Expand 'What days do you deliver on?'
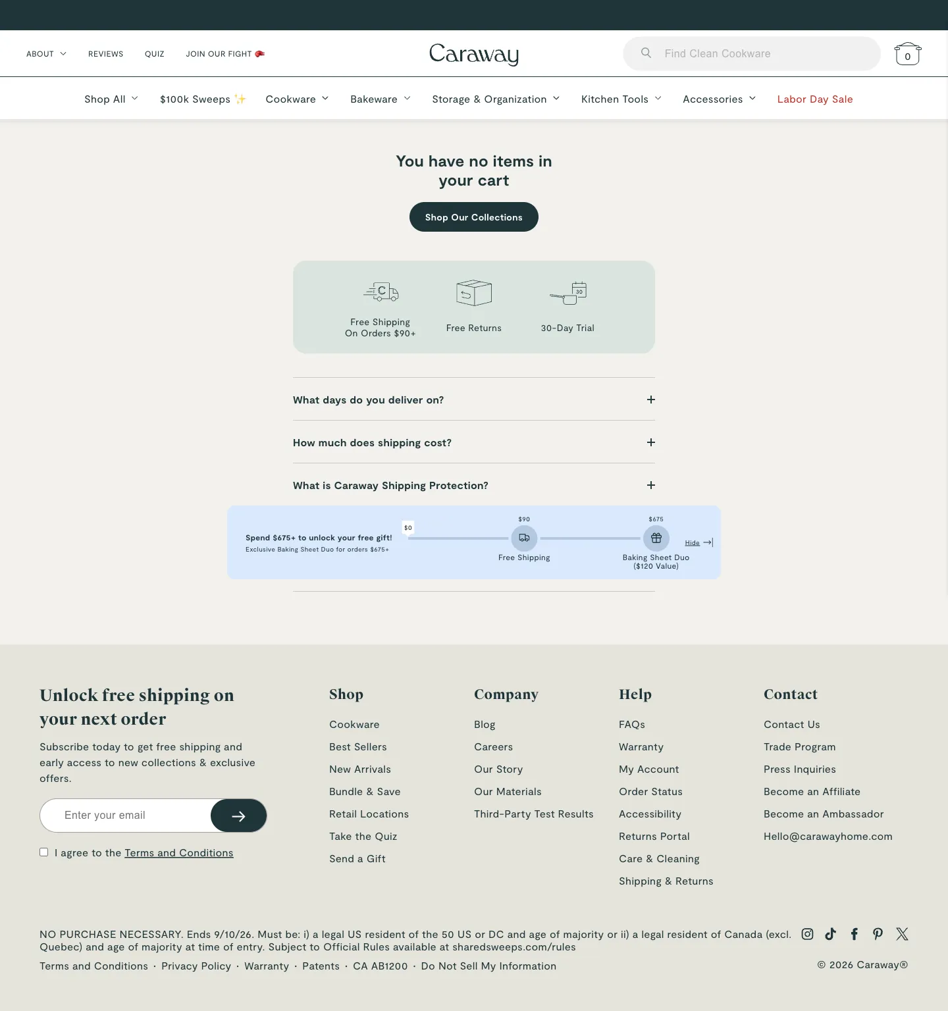This screenshot has height=1011, width=948. pyautogui.click(x=474, y=400)
